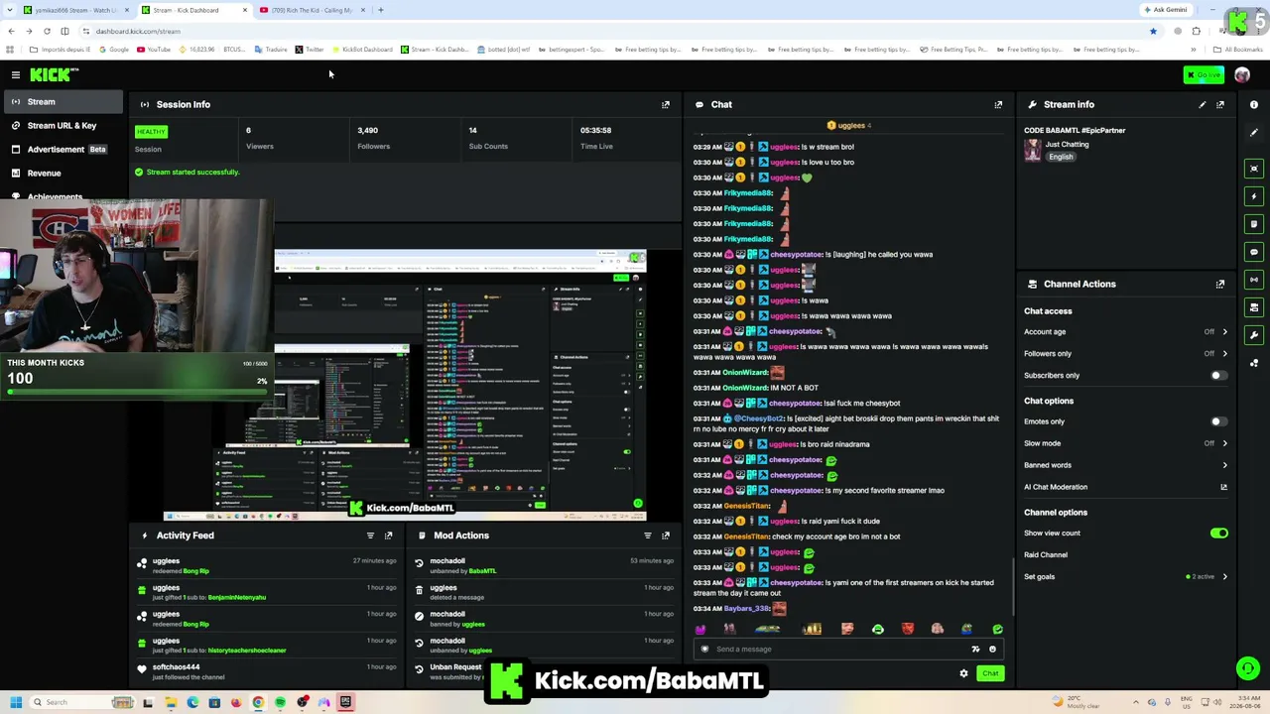Reload the page in the browser

(47, 31)
